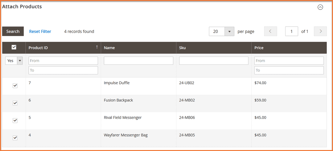
Task: Open the per page dropdown arrow
Action: tap(229, 31)
